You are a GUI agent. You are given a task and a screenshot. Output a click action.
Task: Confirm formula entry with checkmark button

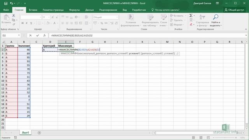(37, 35)
